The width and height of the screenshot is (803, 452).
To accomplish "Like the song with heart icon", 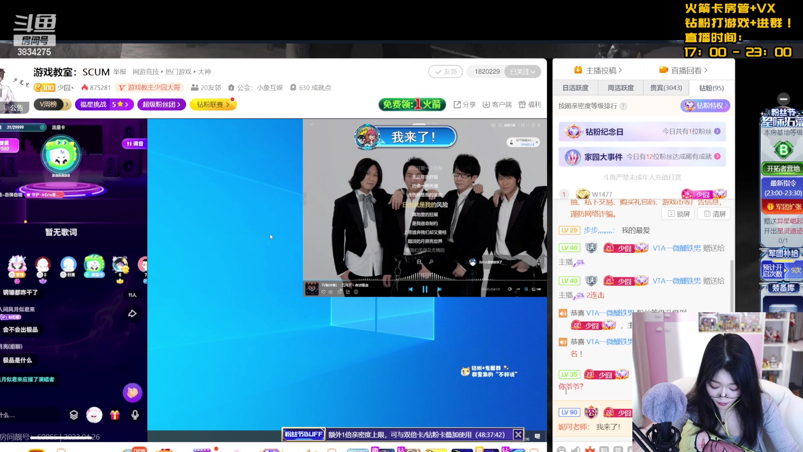I will (323, 292).
